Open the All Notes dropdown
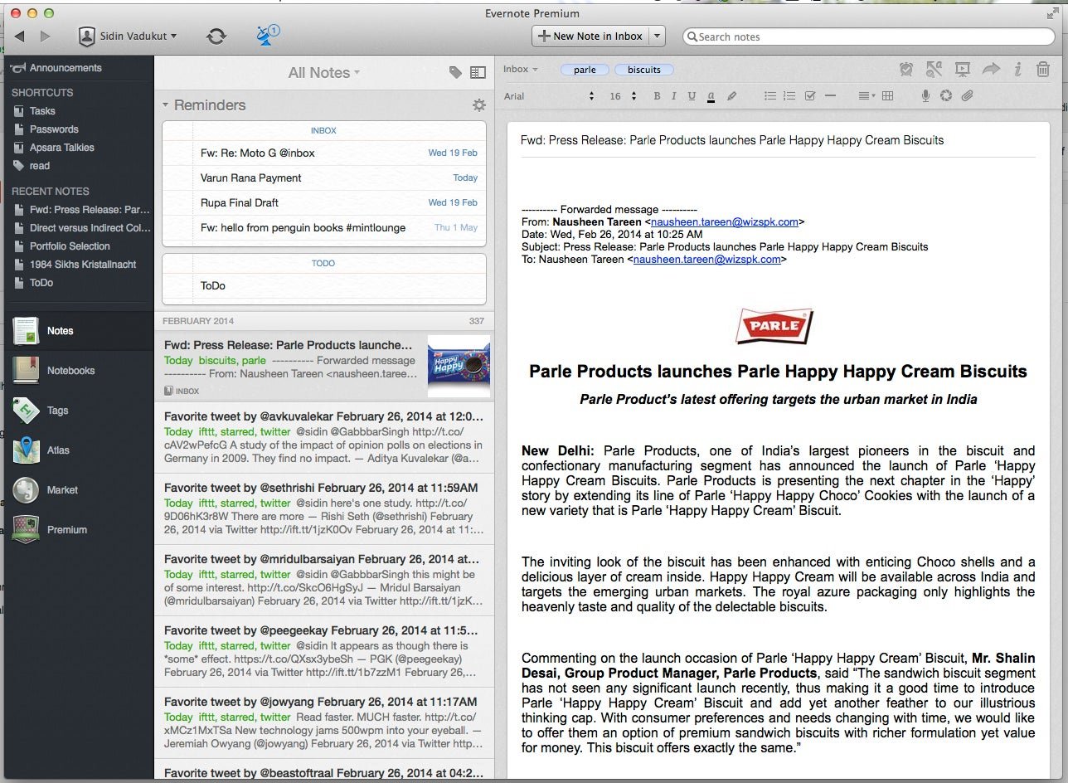 point(323,73)
